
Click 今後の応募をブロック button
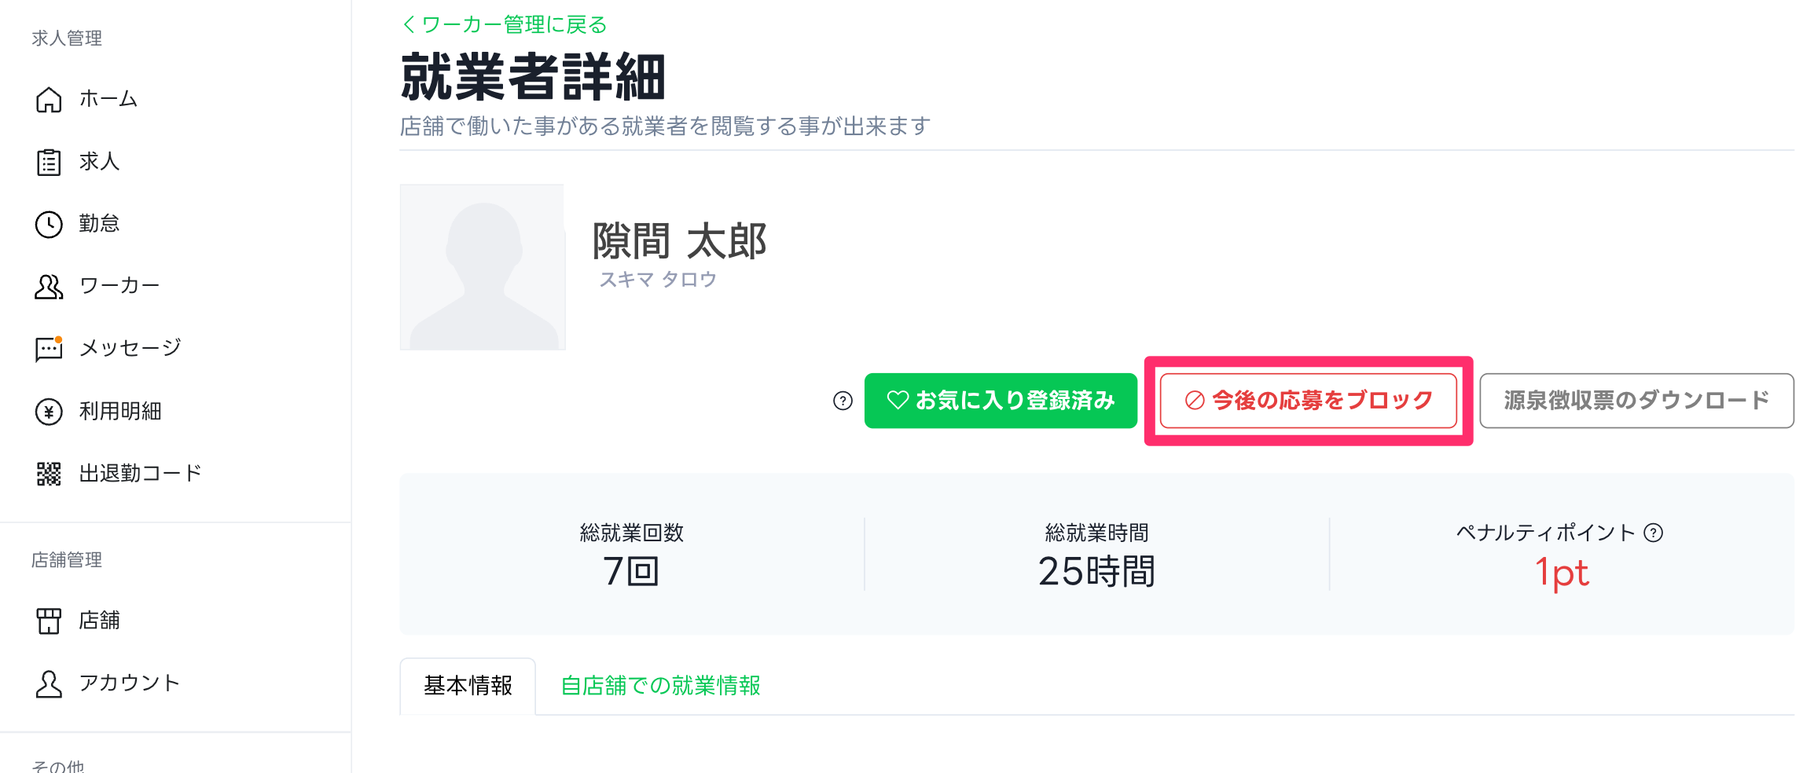click(x=1308, y=401)
